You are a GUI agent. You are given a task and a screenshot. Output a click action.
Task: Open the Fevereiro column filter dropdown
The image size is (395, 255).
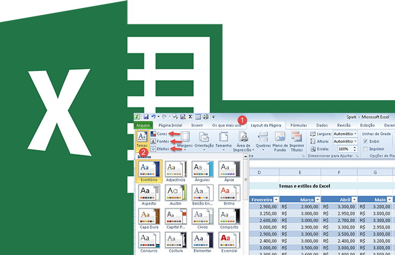tap(276, 200)
